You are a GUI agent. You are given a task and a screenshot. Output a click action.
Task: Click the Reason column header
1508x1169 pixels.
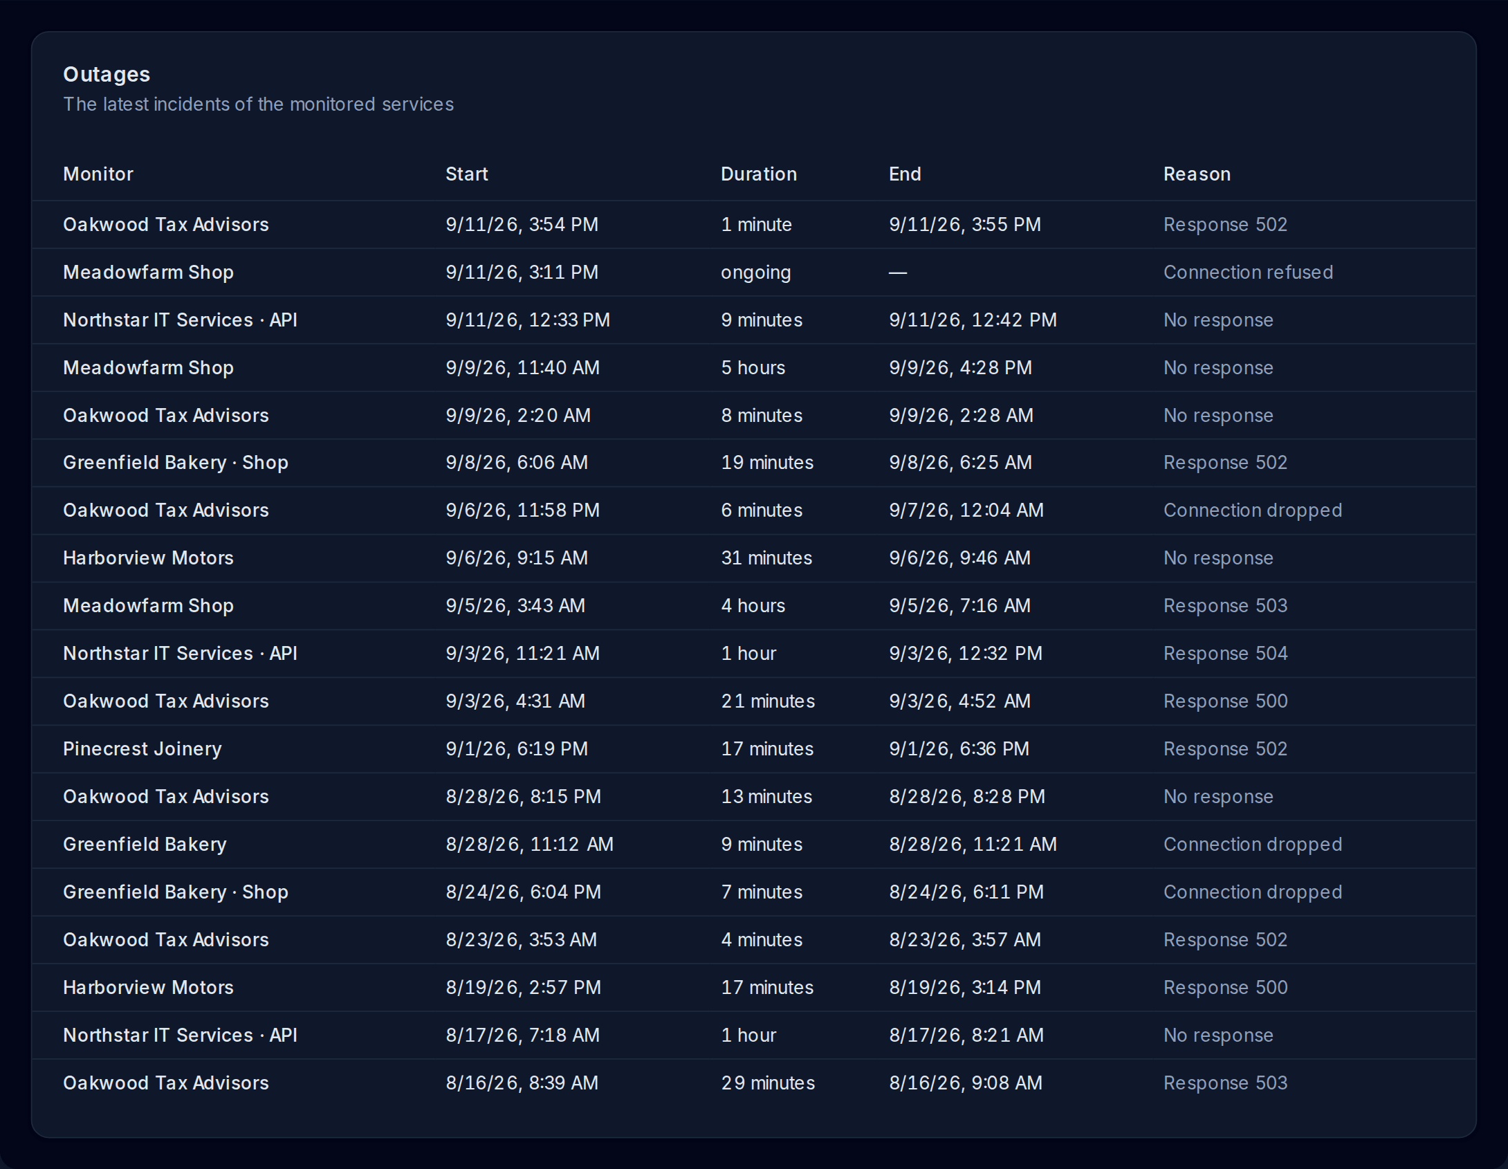(x=1197, y=174)
